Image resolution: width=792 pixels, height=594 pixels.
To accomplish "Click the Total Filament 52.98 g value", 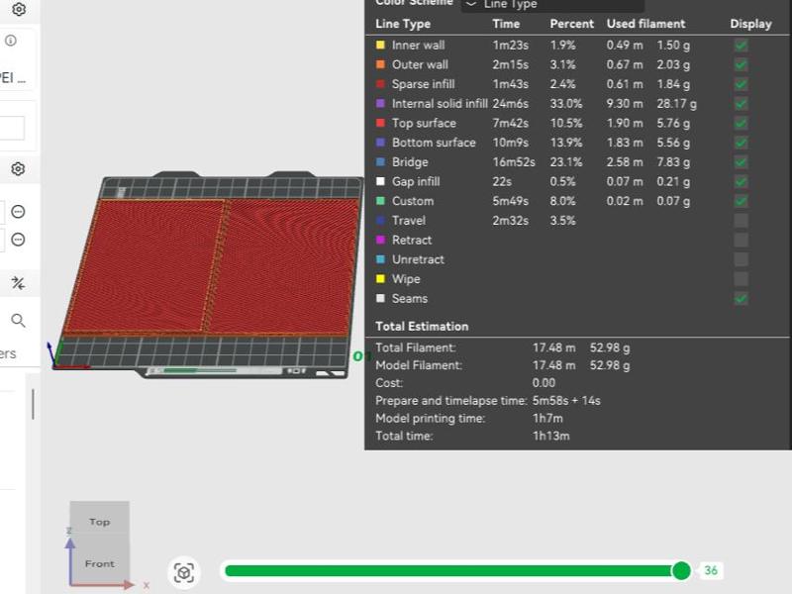I will click(610, 347).
